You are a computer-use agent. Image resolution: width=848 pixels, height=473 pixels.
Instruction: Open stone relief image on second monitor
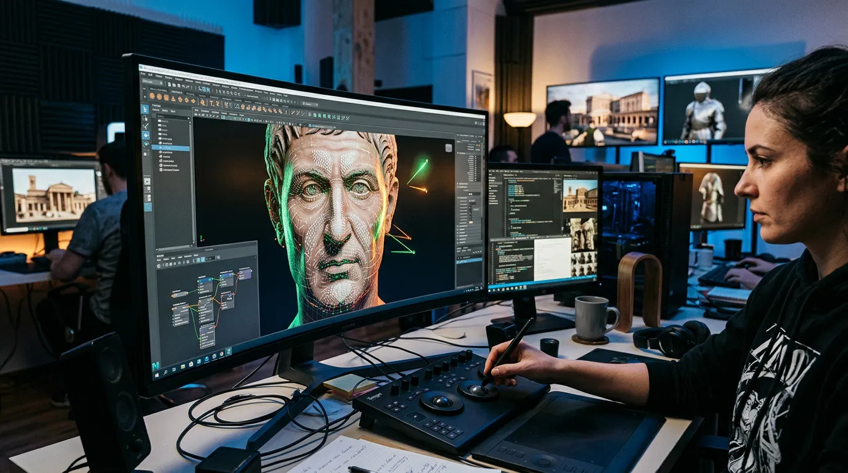pyautogui.click(x=584, y=235)
